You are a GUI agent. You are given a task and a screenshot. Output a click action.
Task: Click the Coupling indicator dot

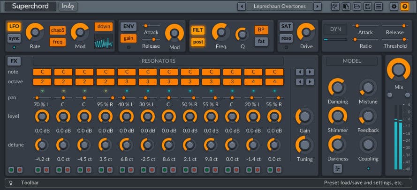point(368,168)
